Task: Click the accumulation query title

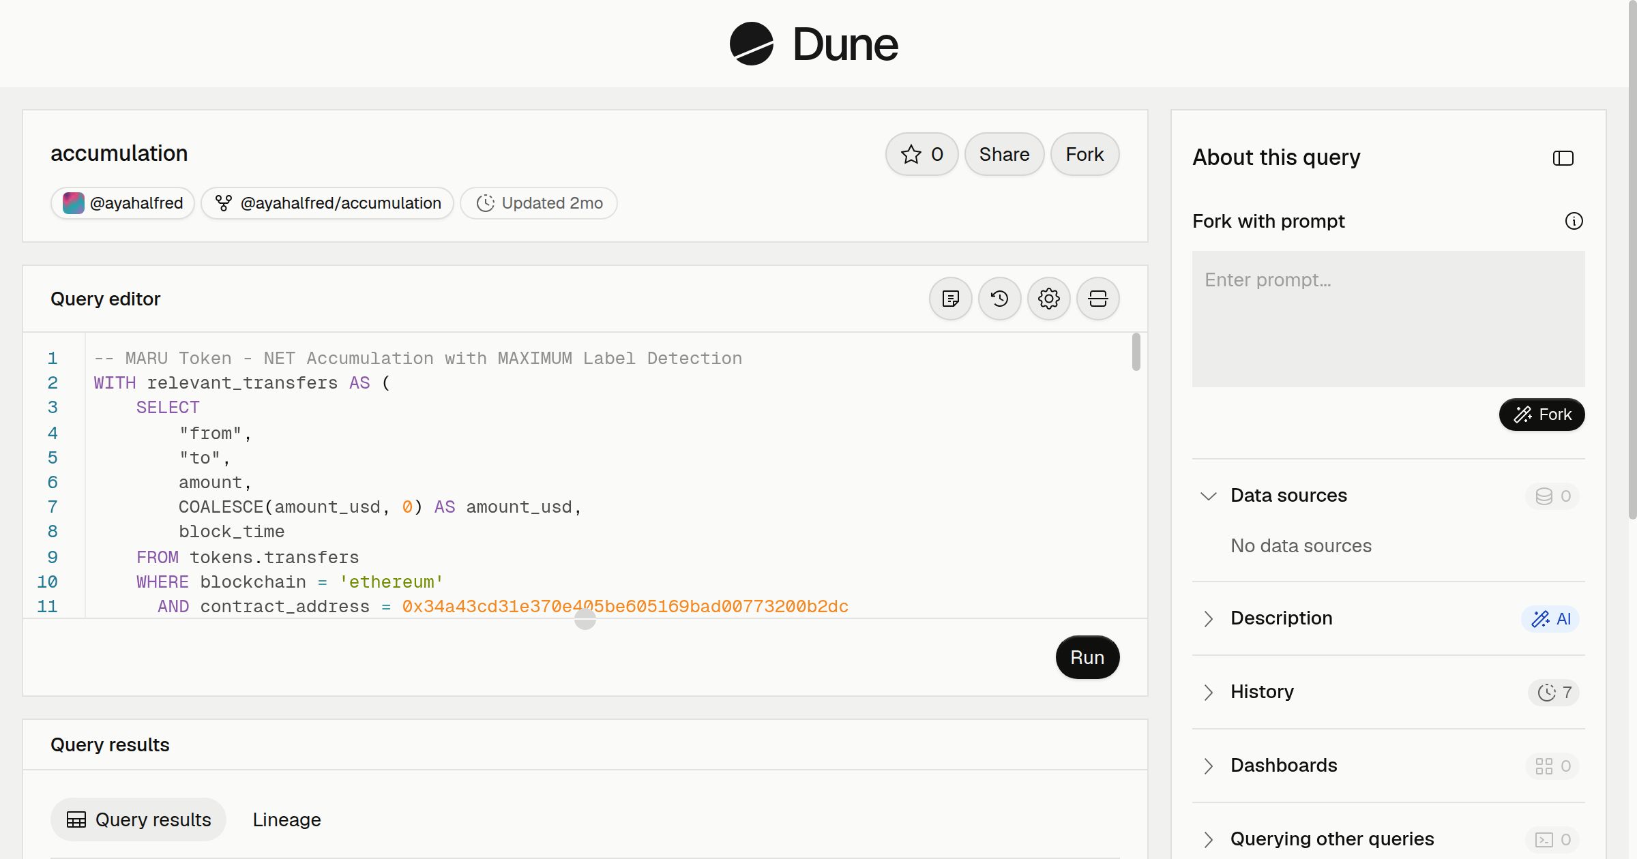Action: click(119, 153)
